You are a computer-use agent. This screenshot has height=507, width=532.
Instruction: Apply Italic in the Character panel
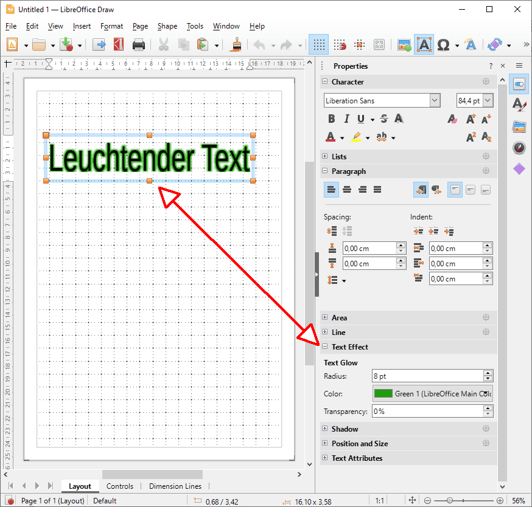coord(346,119)
